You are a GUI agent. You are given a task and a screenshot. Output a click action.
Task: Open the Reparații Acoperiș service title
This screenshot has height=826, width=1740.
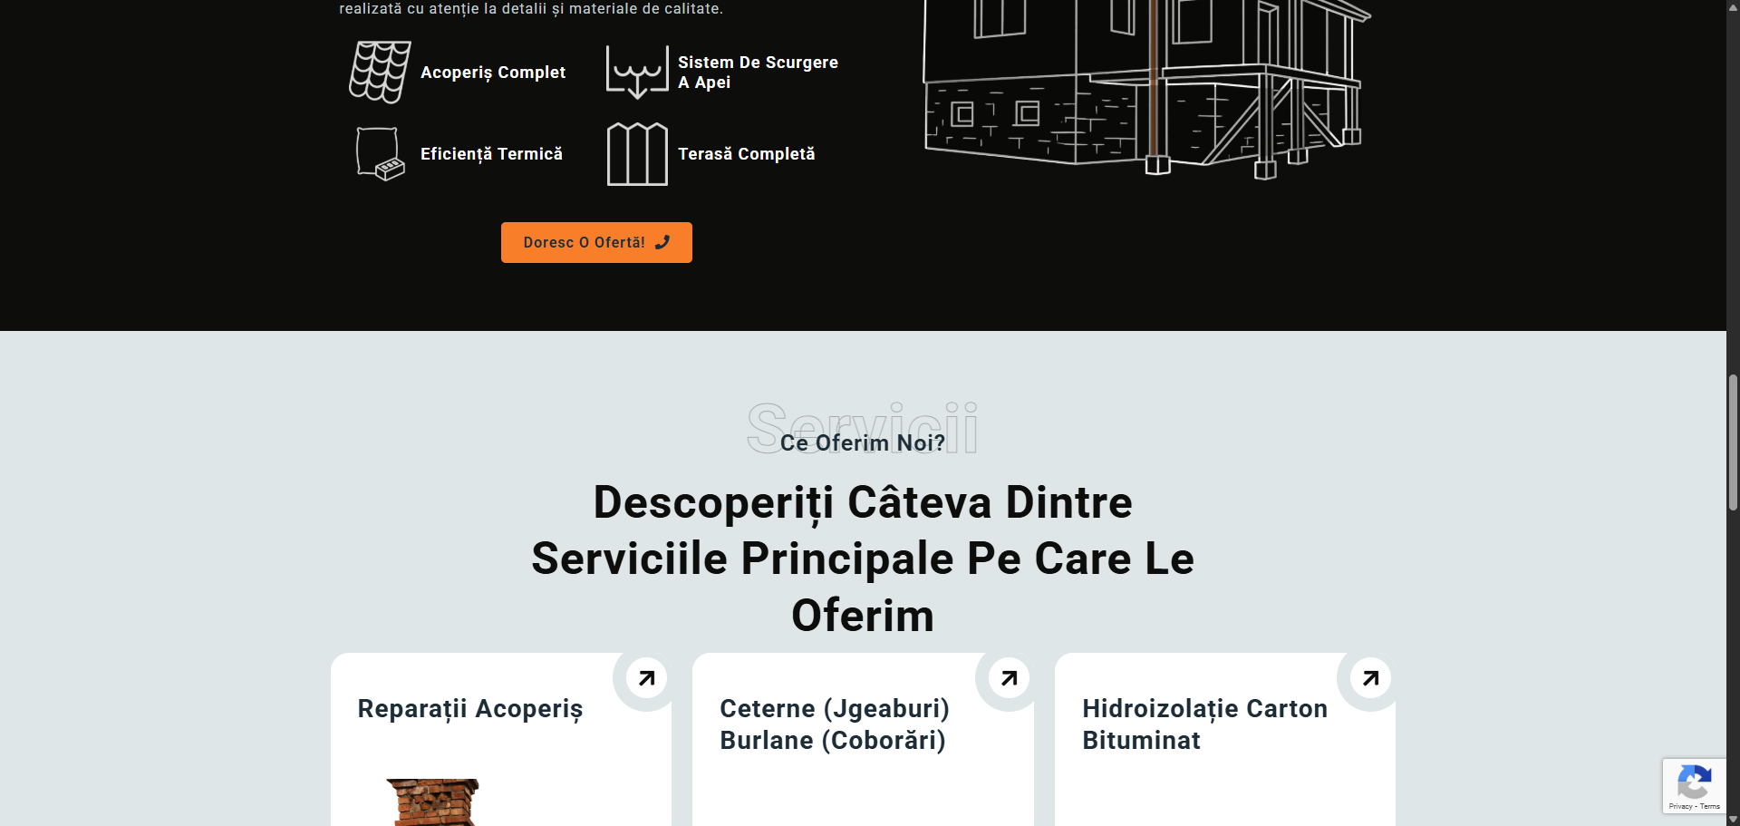(469, 709)
